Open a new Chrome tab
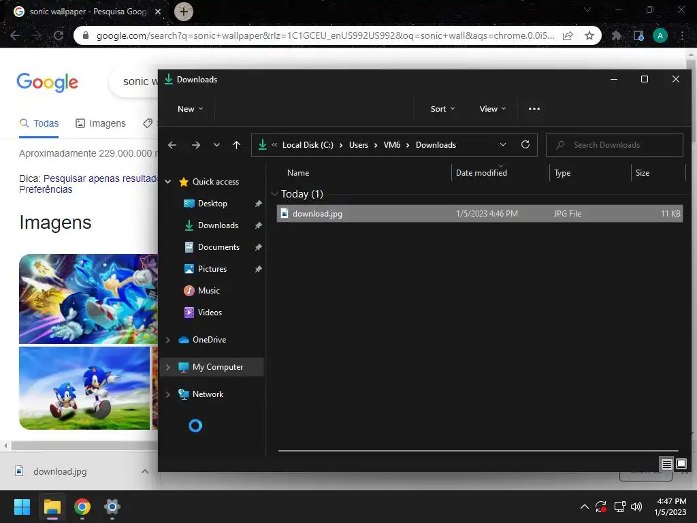Viewport: 697px width, 523px height. pyautogui.click(x=184, y=12)
